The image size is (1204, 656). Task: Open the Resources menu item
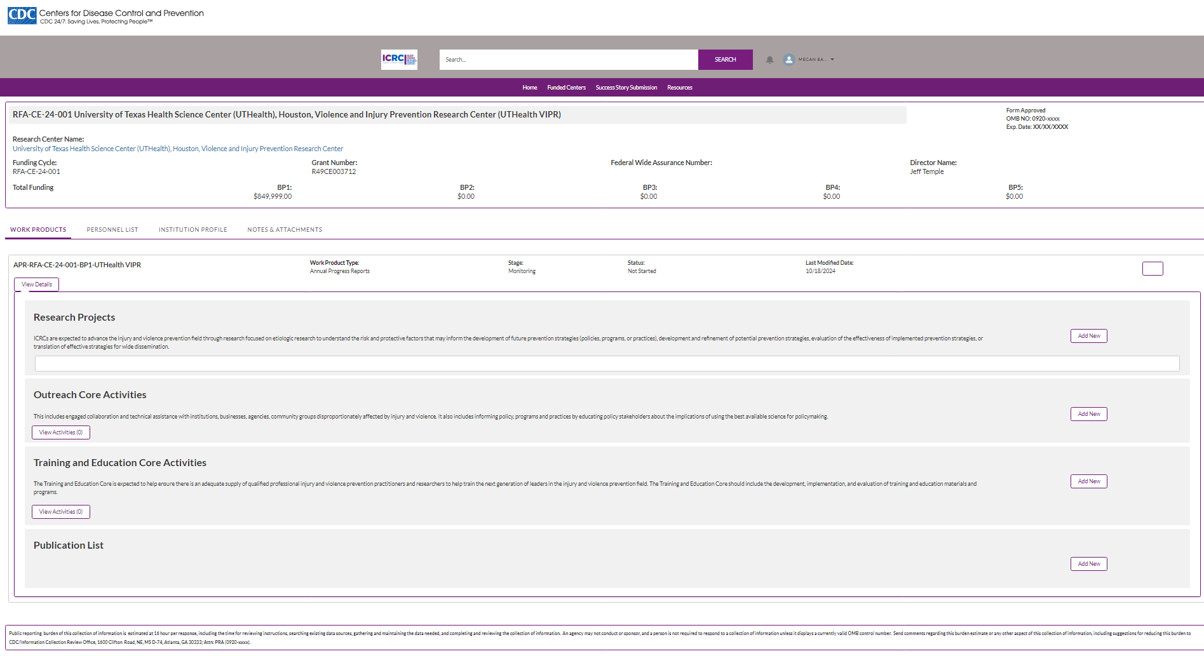(x=680, y=88)
